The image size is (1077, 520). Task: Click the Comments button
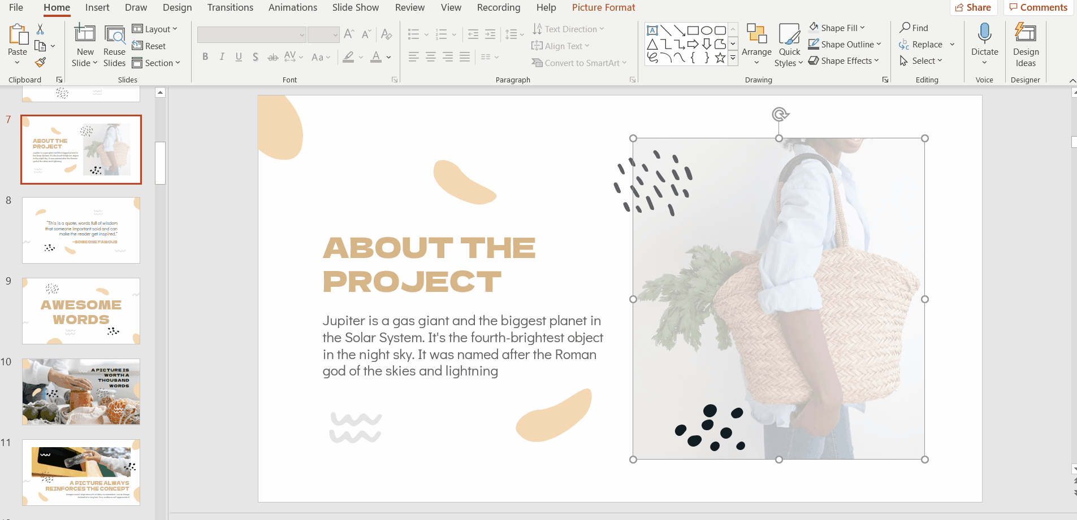click(1038, 7)
